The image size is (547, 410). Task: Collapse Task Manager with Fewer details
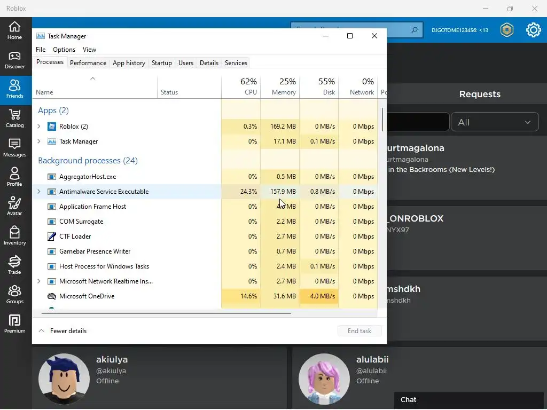click(62, 331)
